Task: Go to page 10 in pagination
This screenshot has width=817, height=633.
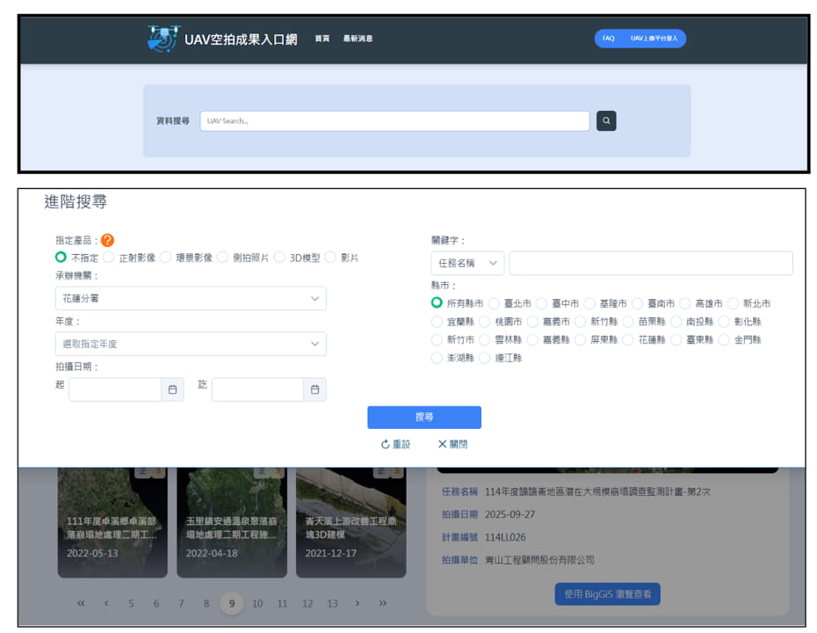Action: tap(257, 603)
